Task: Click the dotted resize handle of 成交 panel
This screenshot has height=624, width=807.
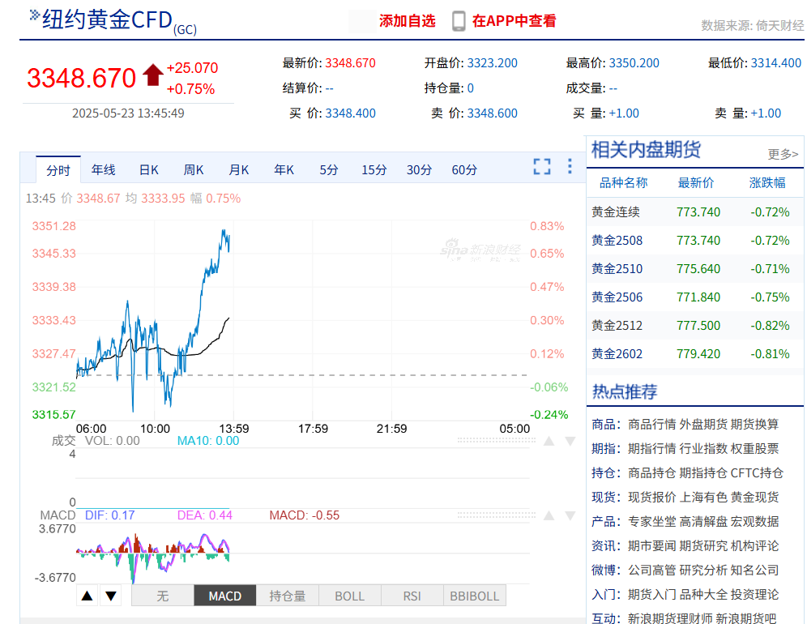Action: tap(496, 441)
